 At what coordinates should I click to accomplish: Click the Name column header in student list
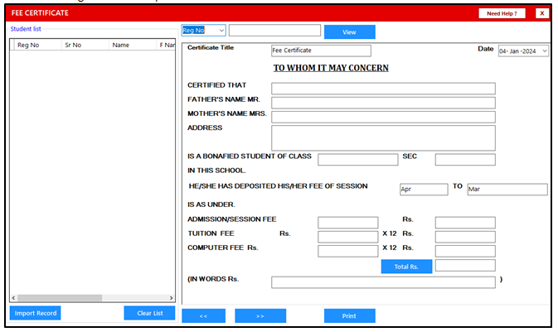[132, 45]
